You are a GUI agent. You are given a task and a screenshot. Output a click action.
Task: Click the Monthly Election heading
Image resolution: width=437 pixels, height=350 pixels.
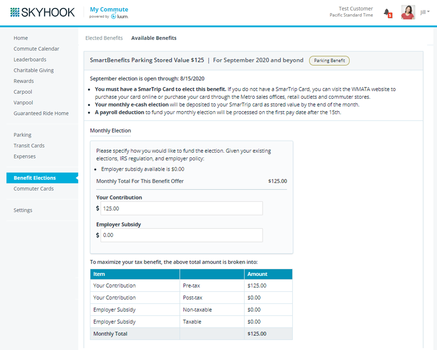click(110, 130)
